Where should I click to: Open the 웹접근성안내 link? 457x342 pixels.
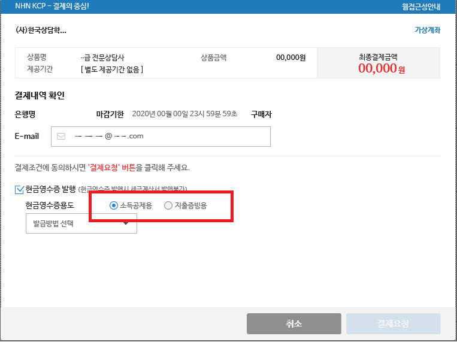click(x=421, y=7)
